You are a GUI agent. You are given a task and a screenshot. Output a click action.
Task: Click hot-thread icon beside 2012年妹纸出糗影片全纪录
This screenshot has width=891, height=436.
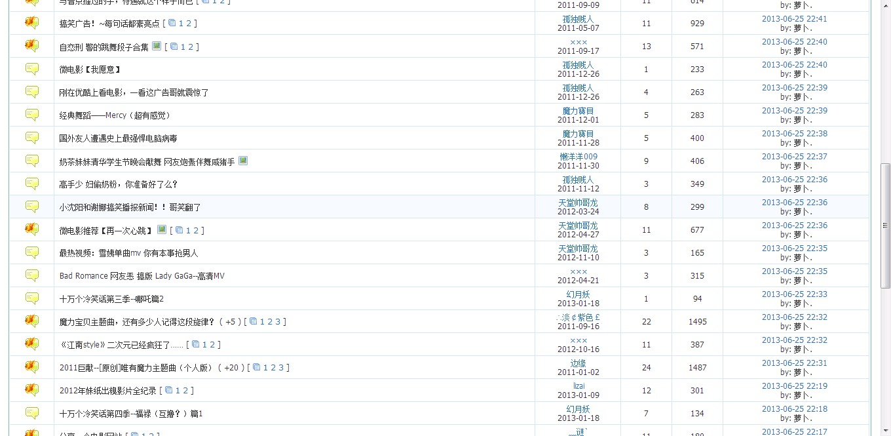32,390
